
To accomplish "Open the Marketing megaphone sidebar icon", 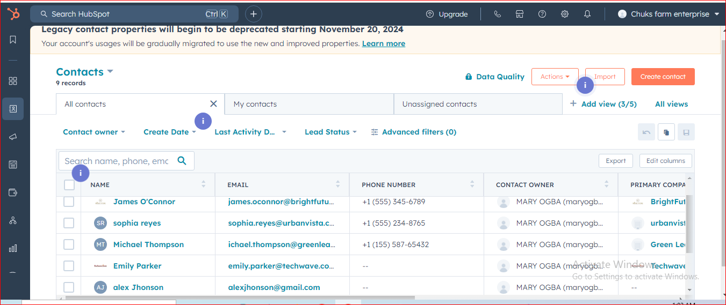I will (13, 137).
